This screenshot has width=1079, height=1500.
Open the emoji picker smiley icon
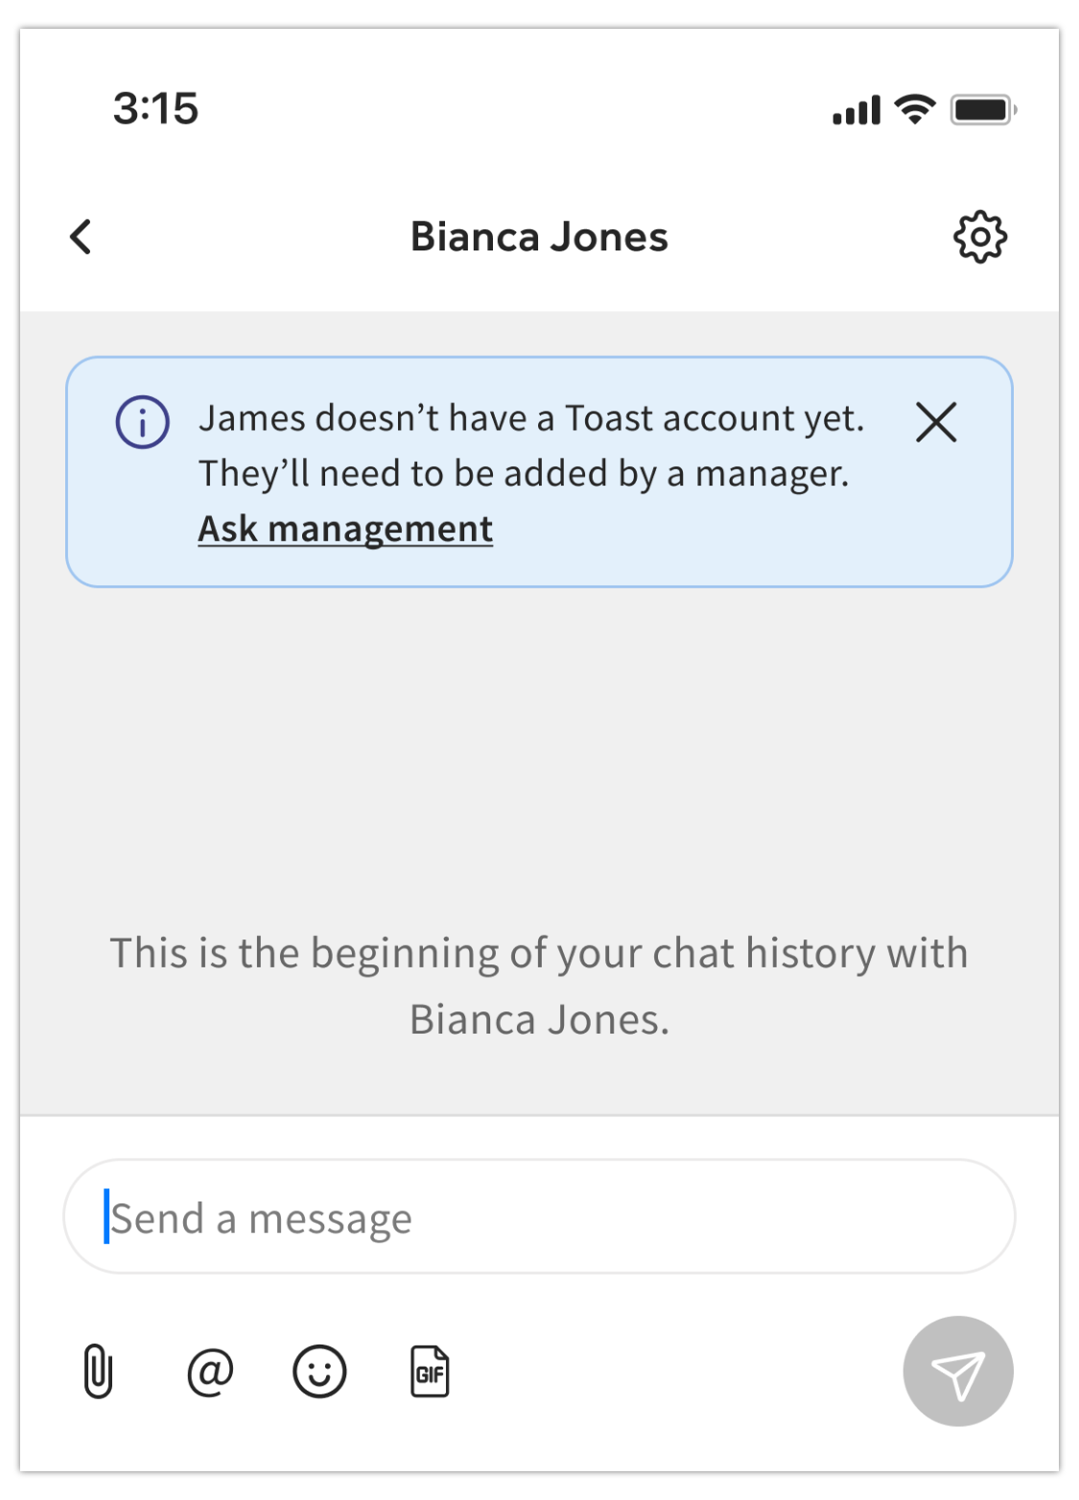(x=319, y=1371)
